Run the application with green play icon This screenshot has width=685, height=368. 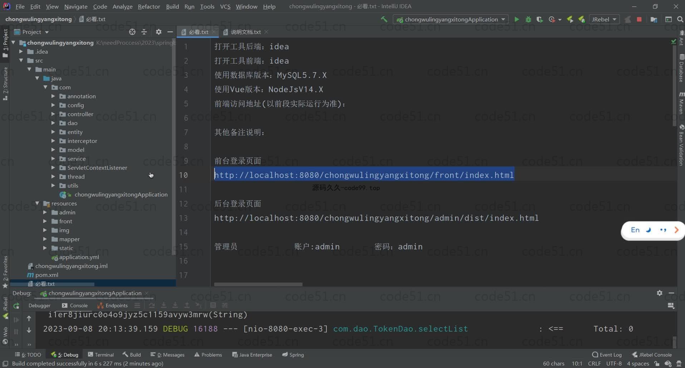(x=517, y=19)
